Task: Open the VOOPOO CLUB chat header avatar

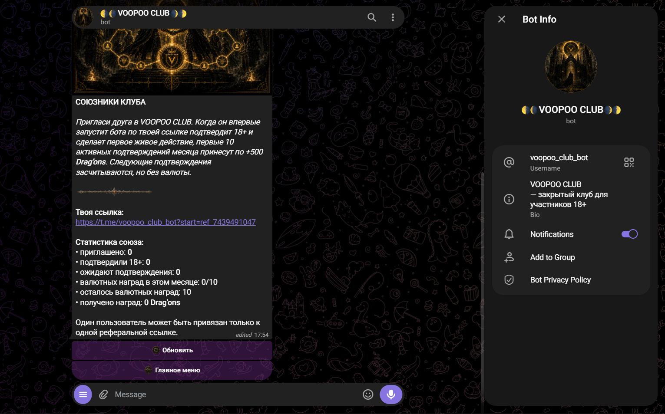Action: [x=83, y=17]
